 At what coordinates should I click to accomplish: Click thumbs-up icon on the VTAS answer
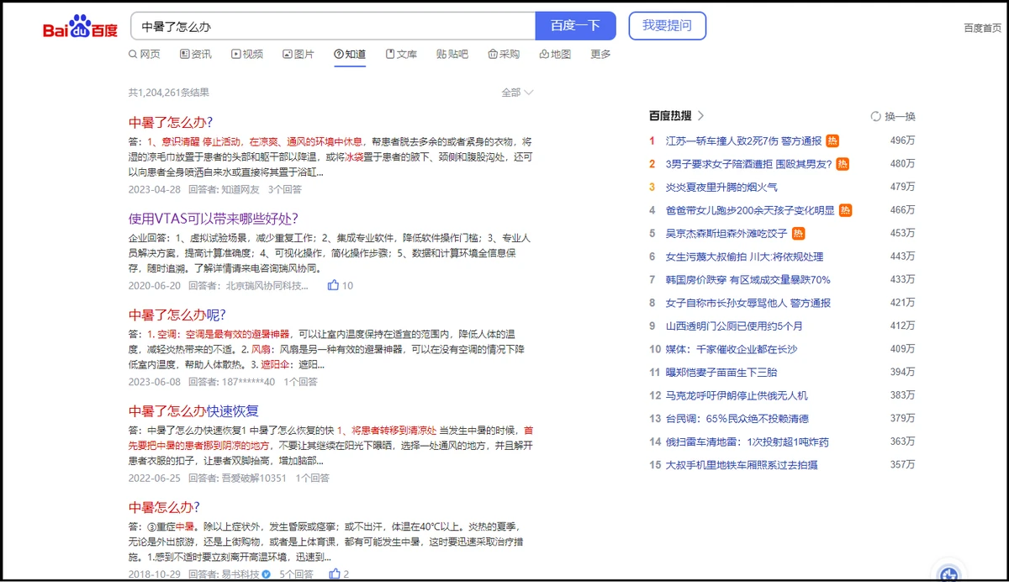(333, 286)
